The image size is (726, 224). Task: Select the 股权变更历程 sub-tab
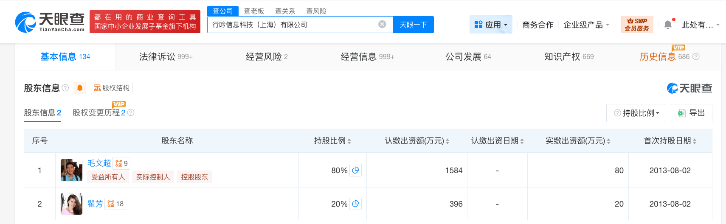99,113
